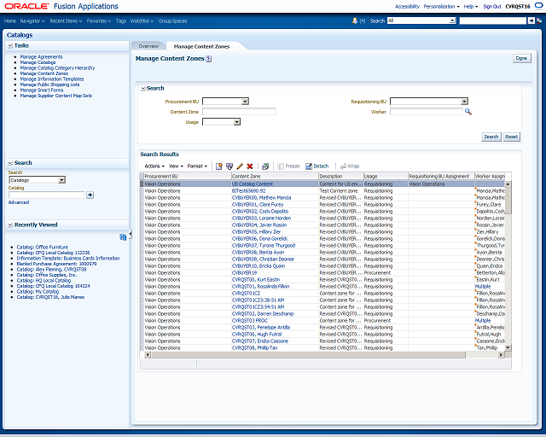Click the Content Zone input field
The image size is (546, 437).
coord(239,112)
